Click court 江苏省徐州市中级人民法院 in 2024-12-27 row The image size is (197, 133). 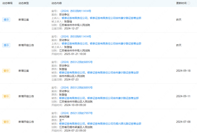pyautogui.click(x=75, y=25)
